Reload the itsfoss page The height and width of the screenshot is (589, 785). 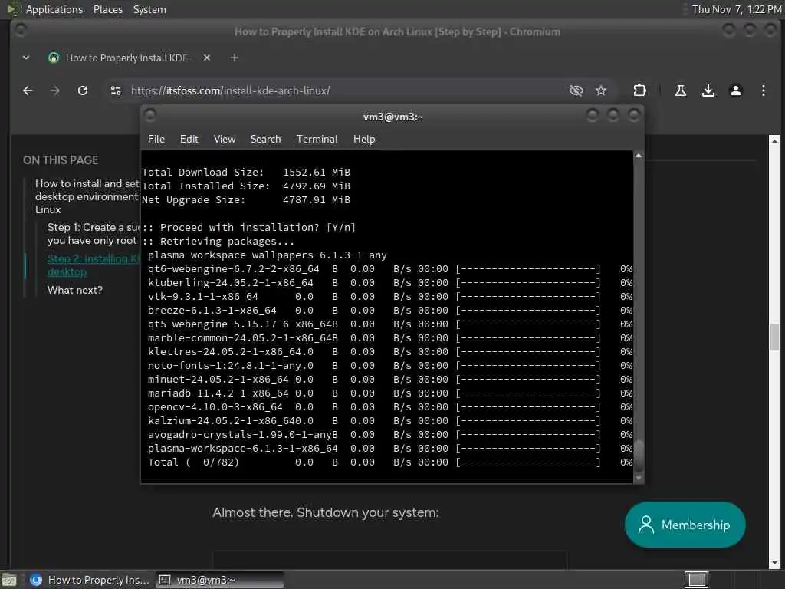pos(83,90)
